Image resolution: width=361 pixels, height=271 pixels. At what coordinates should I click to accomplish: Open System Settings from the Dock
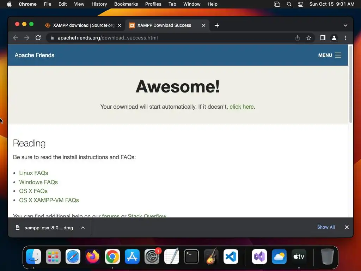(x=152, y=257)
